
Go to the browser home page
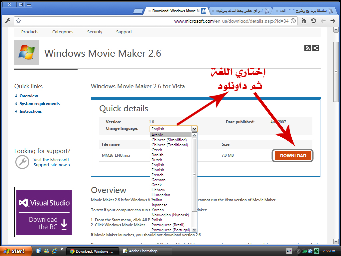click(x=304, y=21)
